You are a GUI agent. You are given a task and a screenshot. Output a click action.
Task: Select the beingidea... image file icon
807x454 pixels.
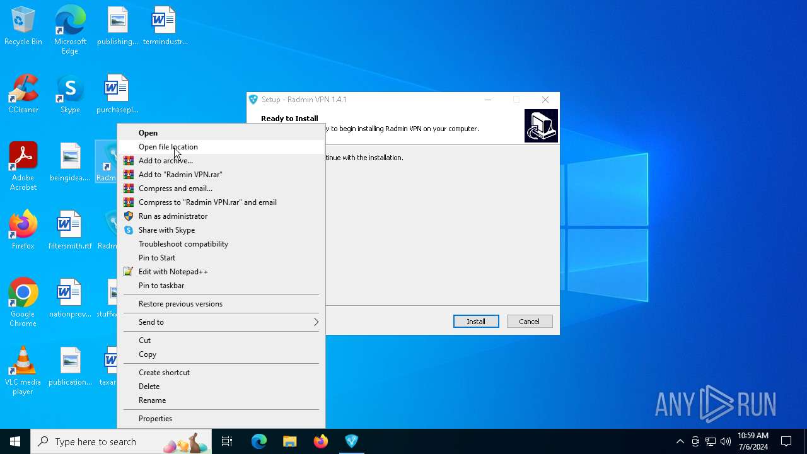tap(70, 163)
